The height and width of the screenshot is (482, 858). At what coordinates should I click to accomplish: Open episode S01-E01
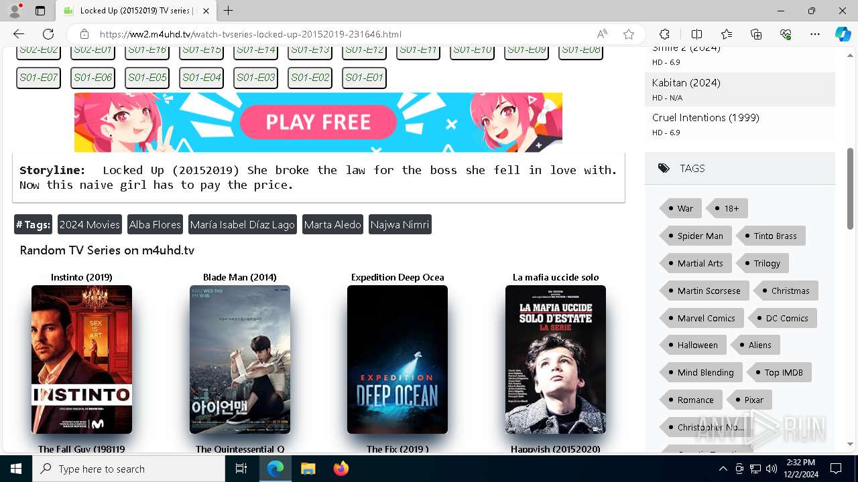click(364, 78)
